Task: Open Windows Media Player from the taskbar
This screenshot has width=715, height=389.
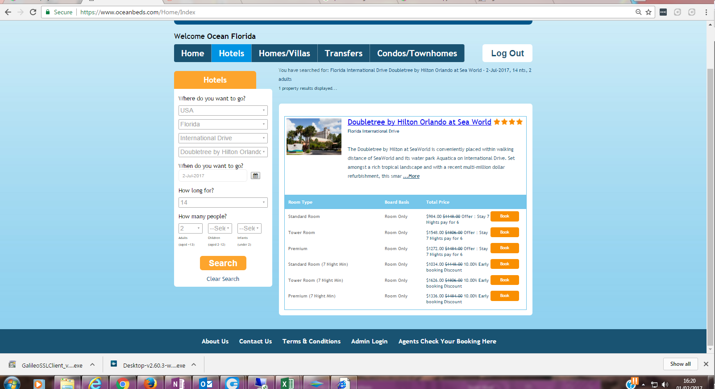Action: [x=39, y=383]
